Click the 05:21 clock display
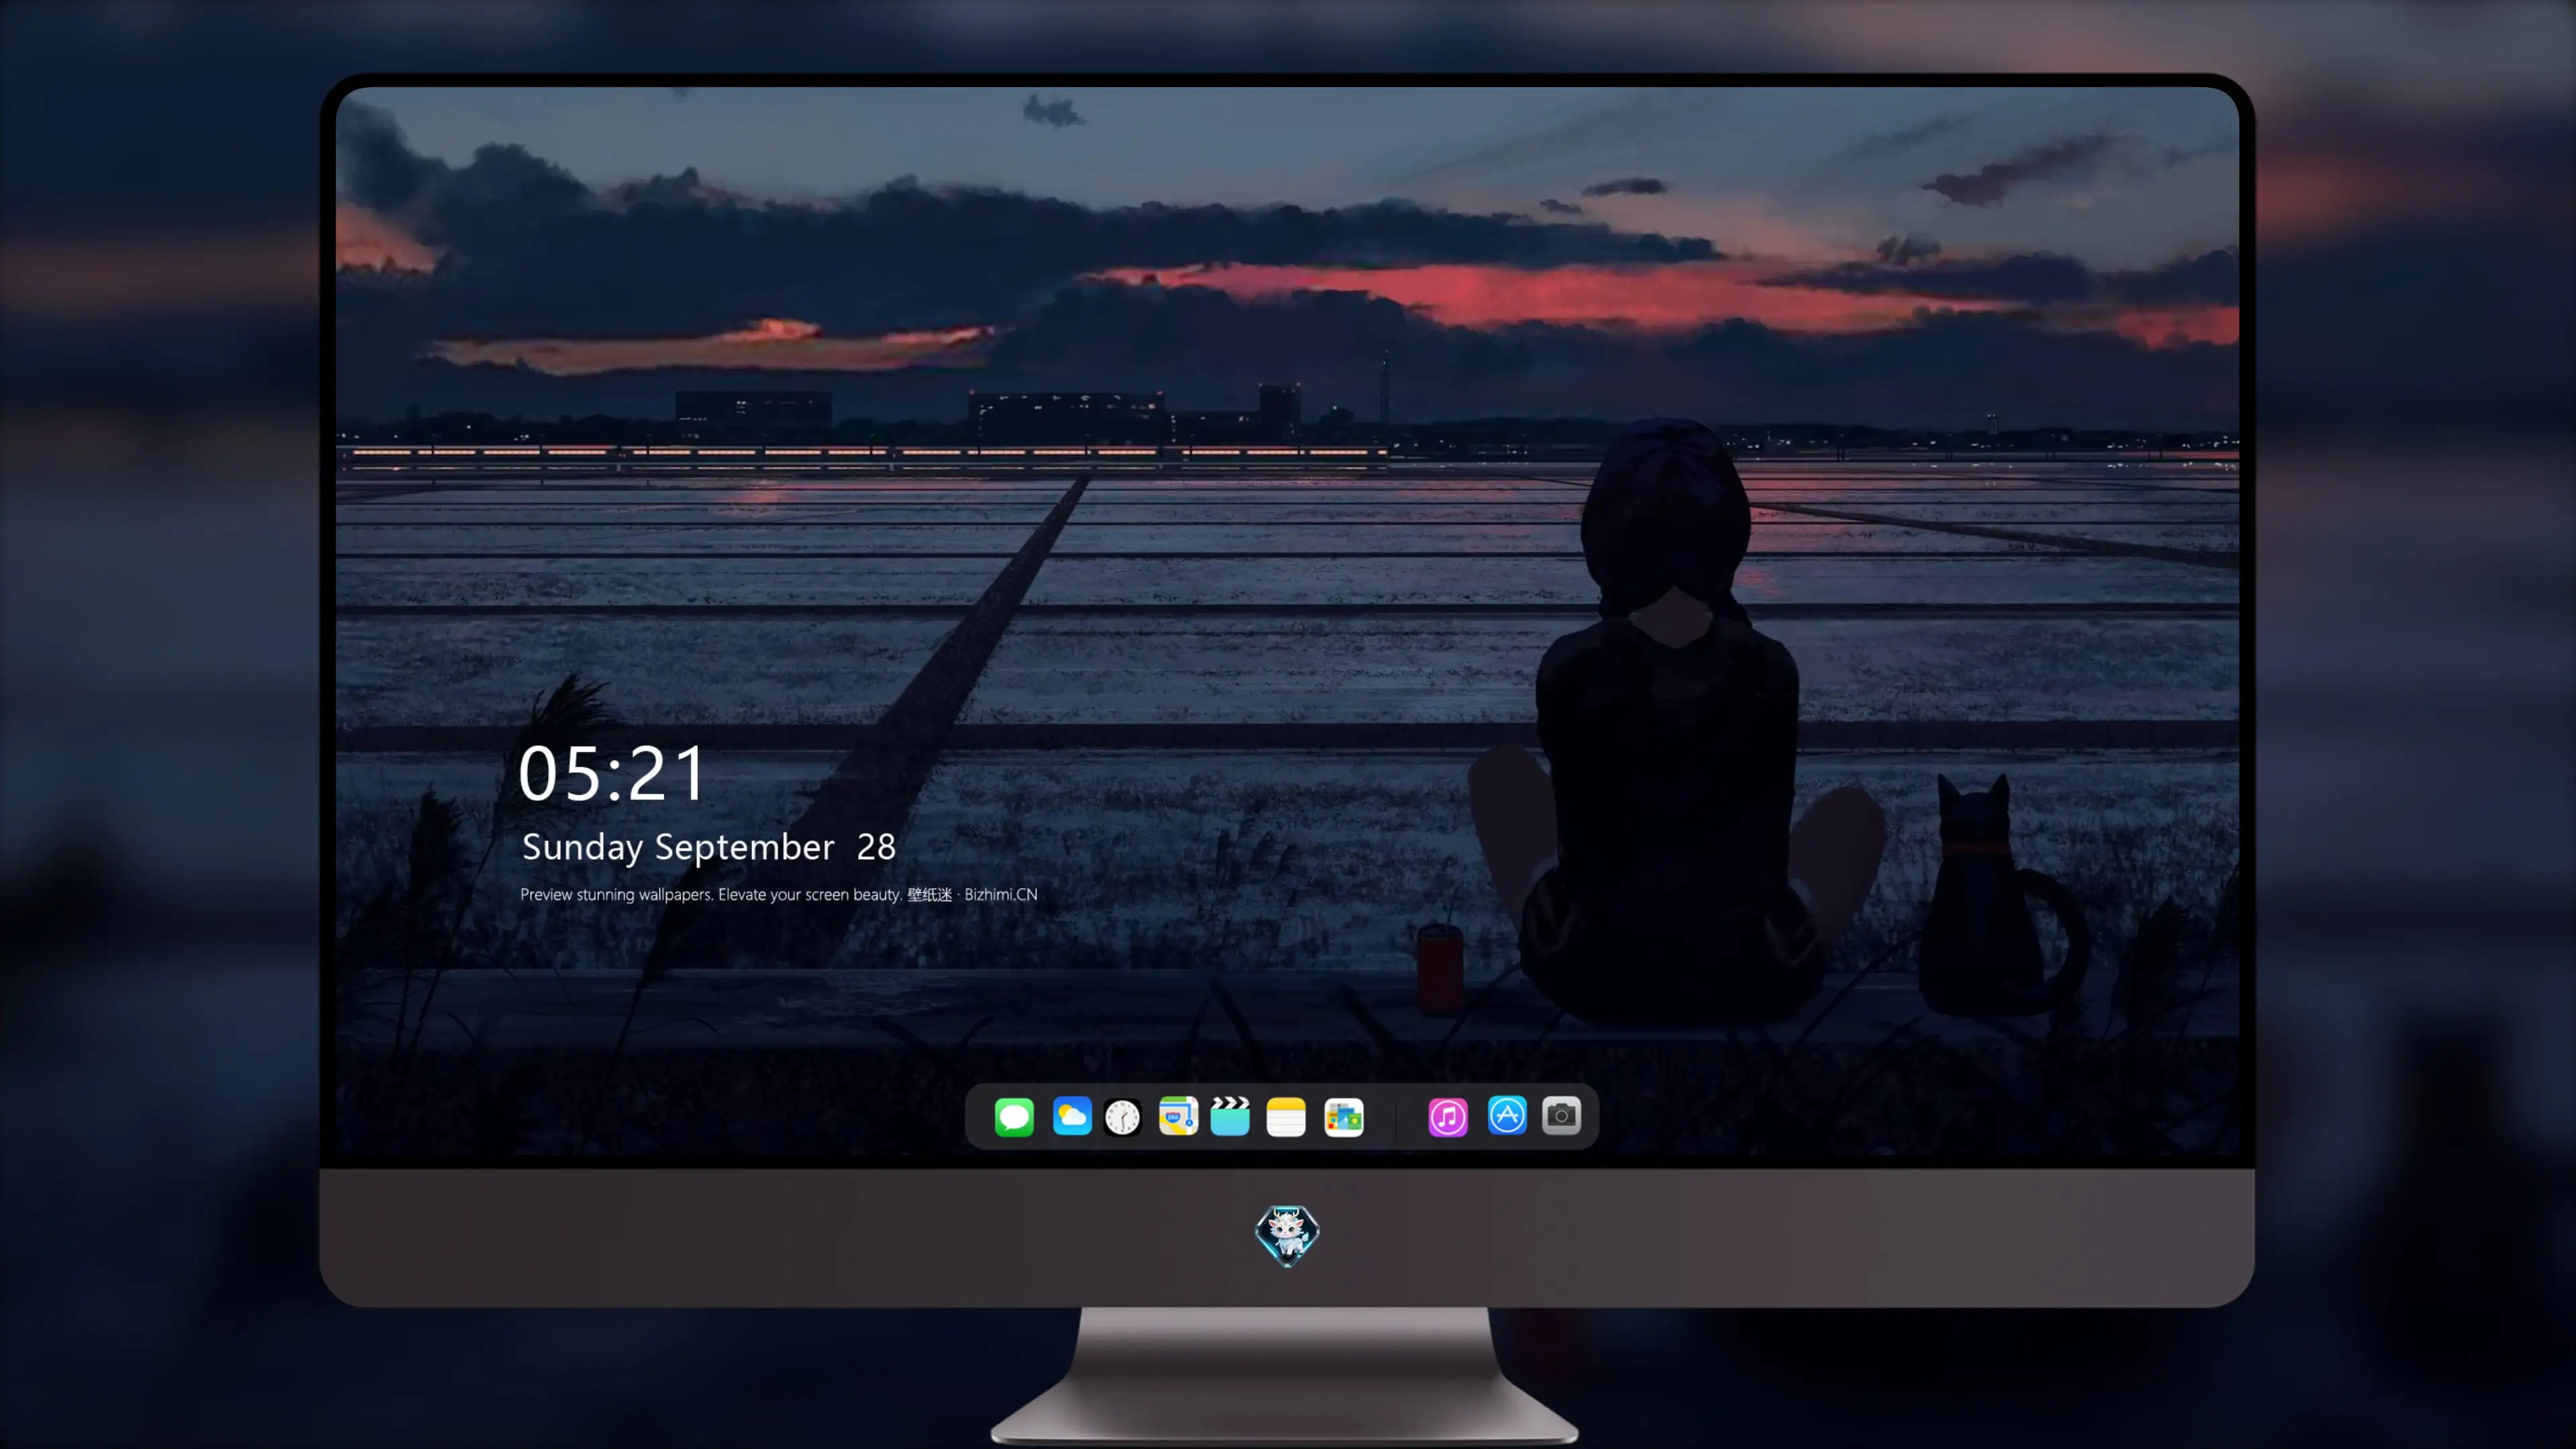Image resolution: width=2576 pixels, height=1449 pixels. coord(612,774)
